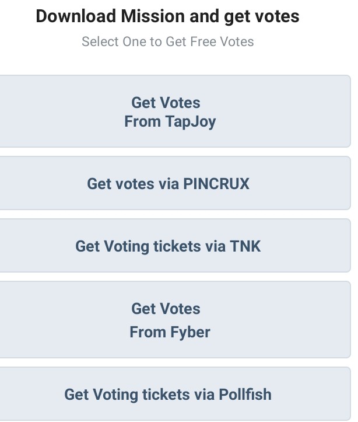Pick the Fyber free votes option
Screen dimensions: 358x422
(x=174, y=320)
